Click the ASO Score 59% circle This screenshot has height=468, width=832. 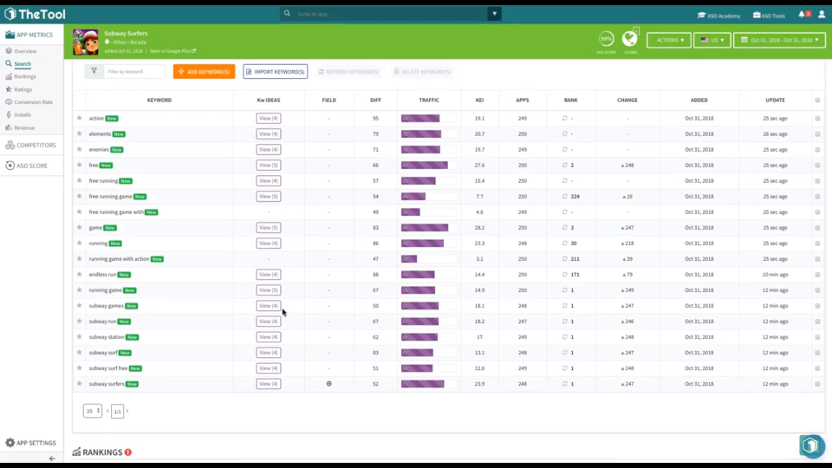pyautogui.click(x=607, y=39)
